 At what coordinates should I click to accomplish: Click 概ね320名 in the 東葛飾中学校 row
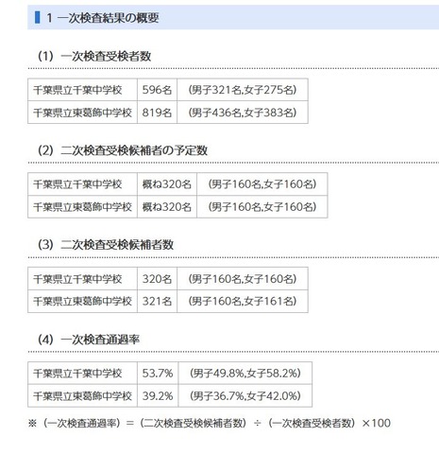click(x=167, y=207)
